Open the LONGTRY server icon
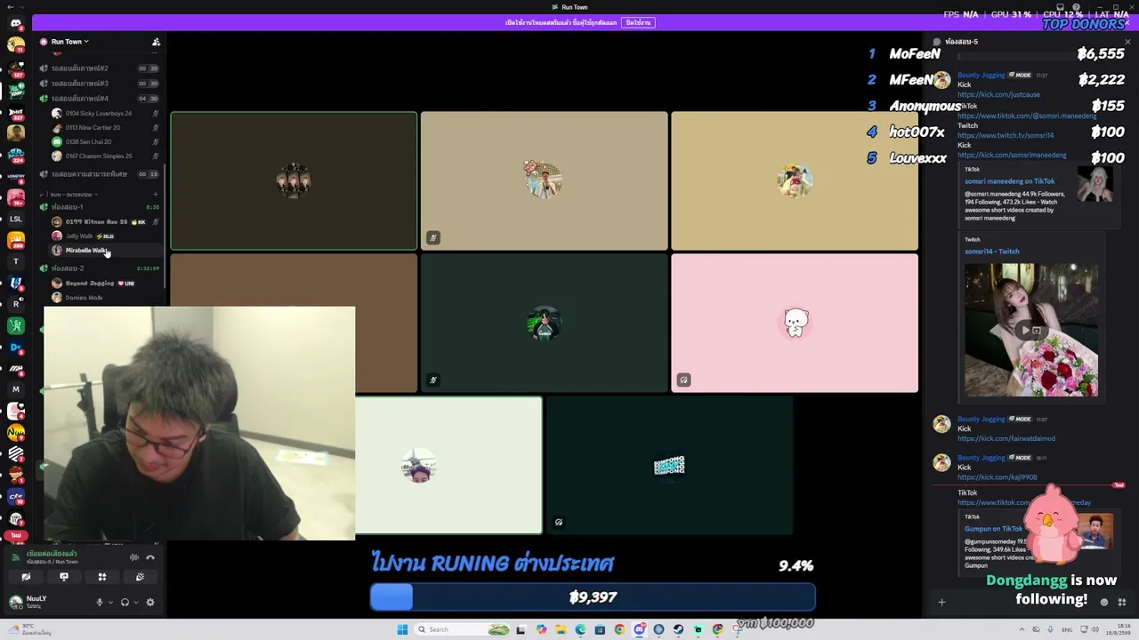1139x640 pixels. pyautogui.click(x=15, y=176)
